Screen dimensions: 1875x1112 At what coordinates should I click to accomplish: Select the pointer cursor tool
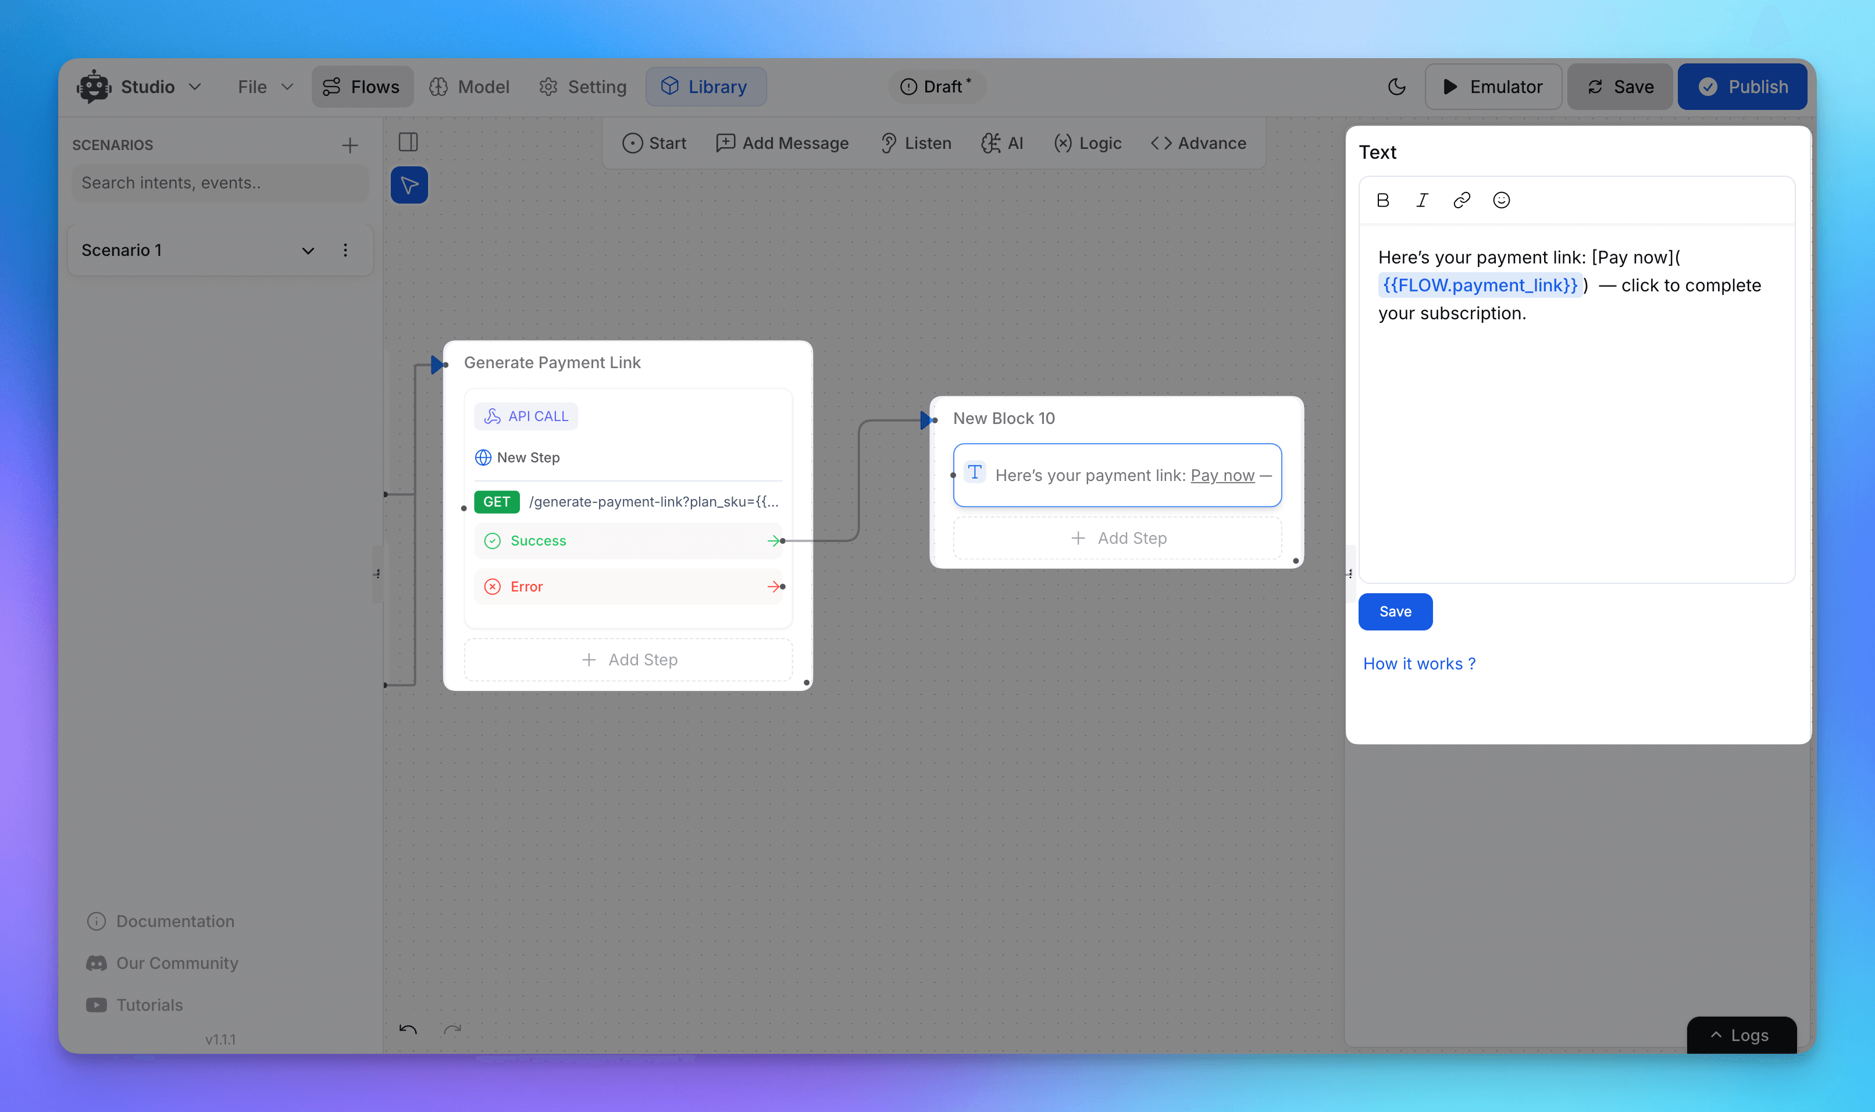(x=409, y=185)
